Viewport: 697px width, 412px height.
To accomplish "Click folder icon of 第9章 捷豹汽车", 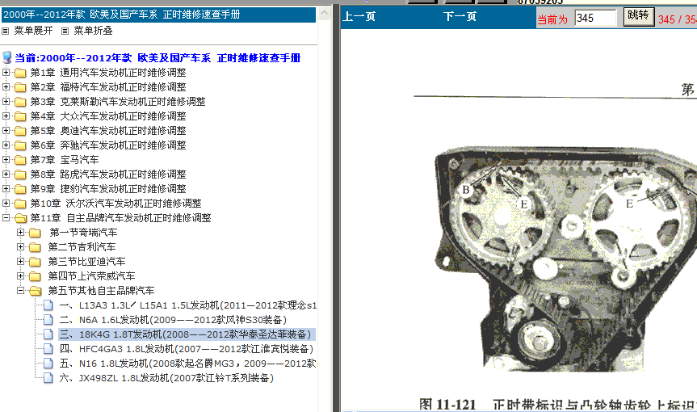I will coord(20,189).
